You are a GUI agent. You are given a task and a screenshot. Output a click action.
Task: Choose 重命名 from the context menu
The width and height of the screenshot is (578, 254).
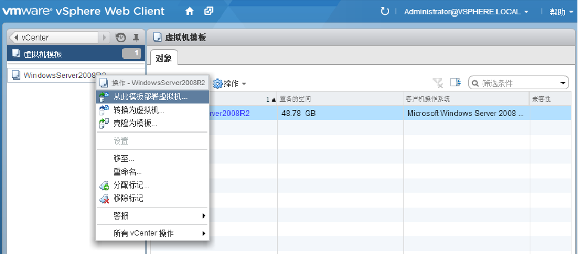(x=153, y=172)
